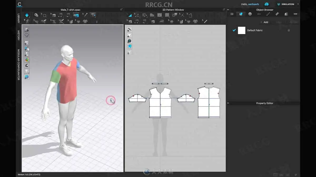The height and width of the screenshot is (177, 316).
Task: Click the front bodice pattern piece in 2D window
Action: [160, 103]
